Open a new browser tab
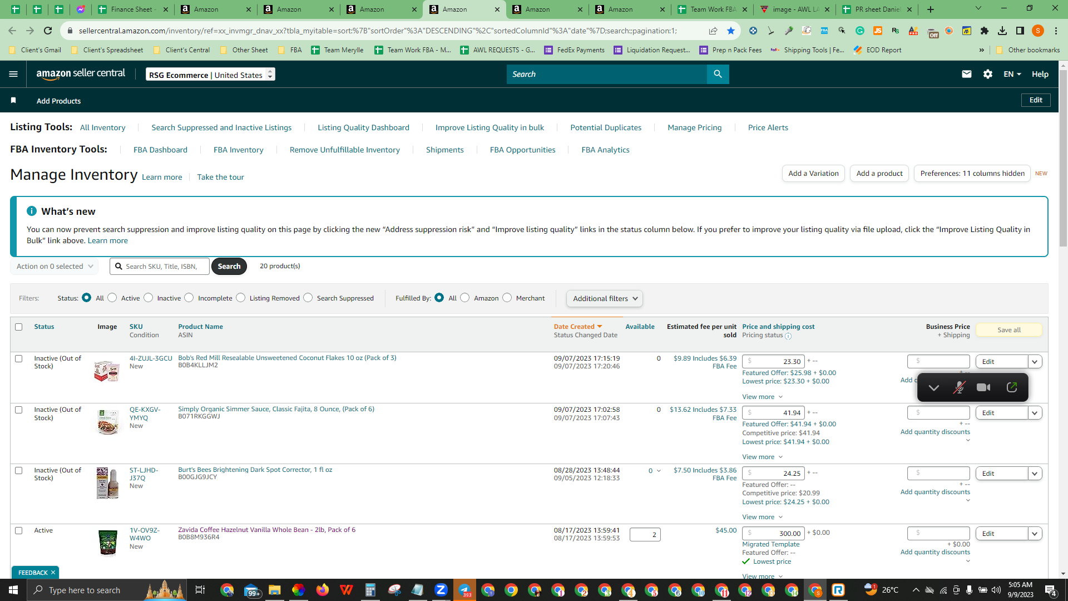 (931, 9)
